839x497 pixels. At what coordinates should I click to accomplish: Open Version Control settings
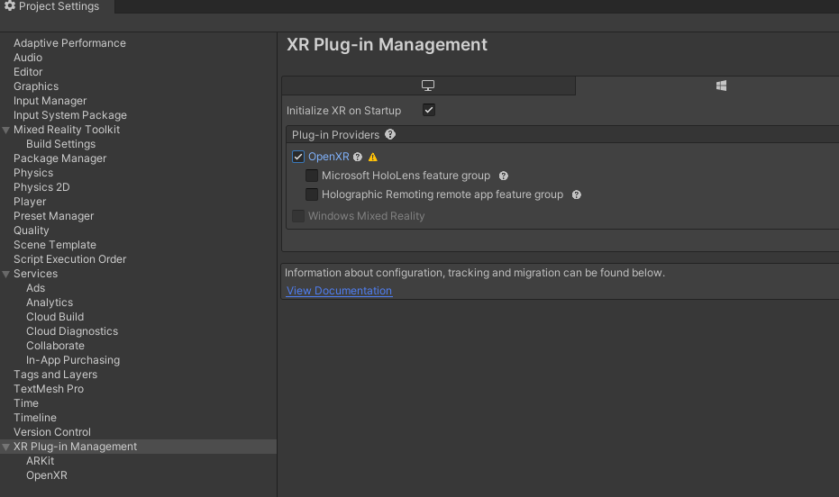point(52,433)
